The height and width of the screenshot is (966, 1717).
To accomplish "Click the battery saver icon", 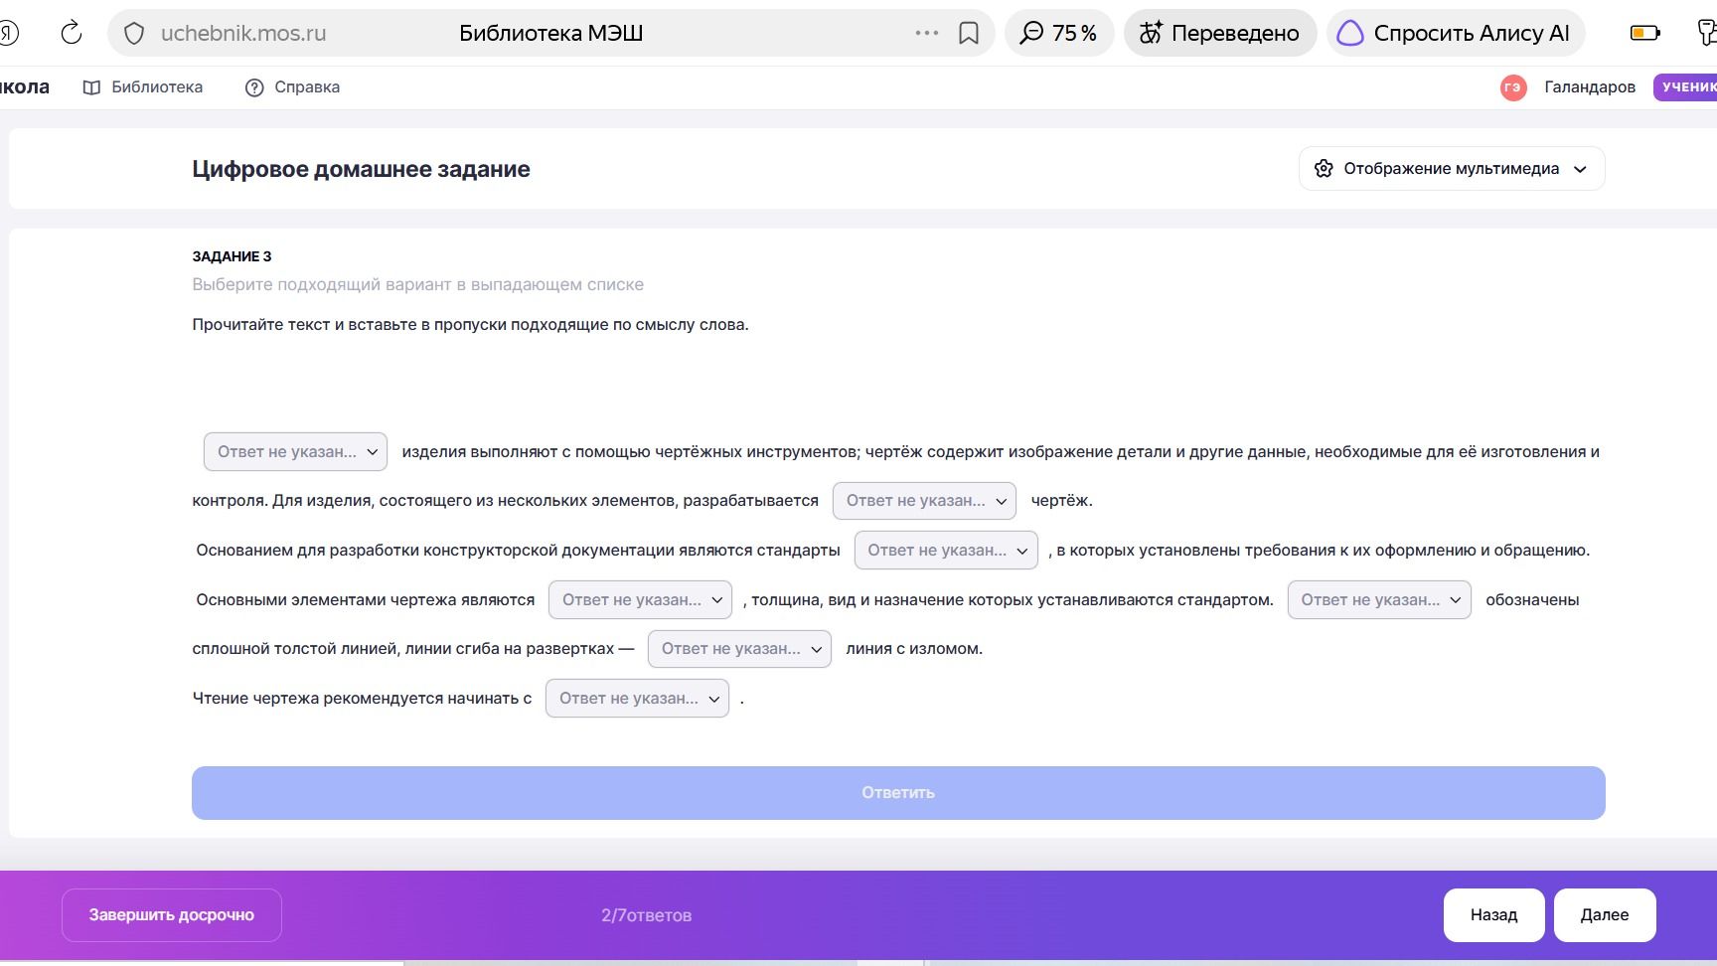I will click(x=1644, y=33).
